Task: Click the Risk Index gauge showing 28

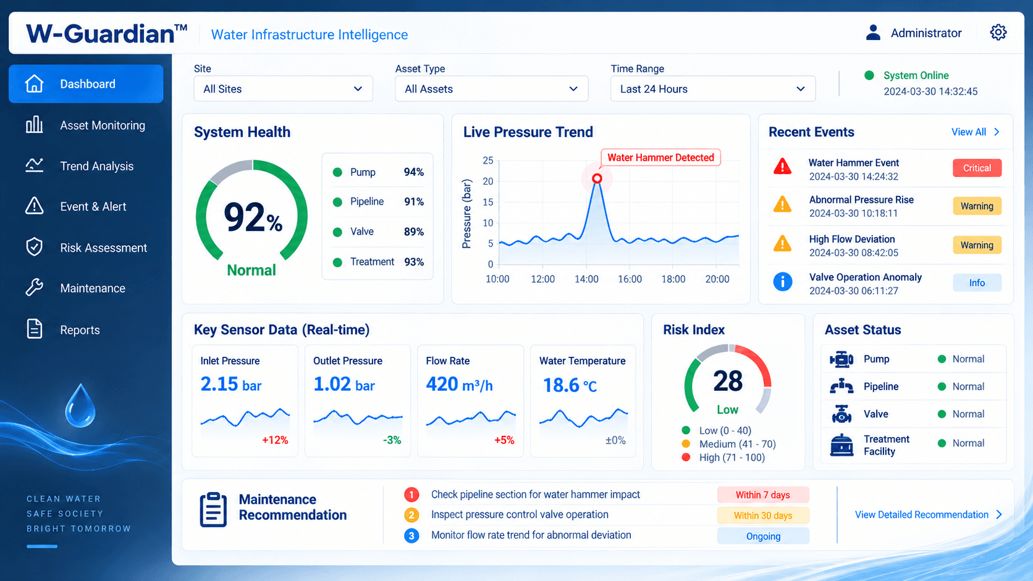Action: coord(728,380)
